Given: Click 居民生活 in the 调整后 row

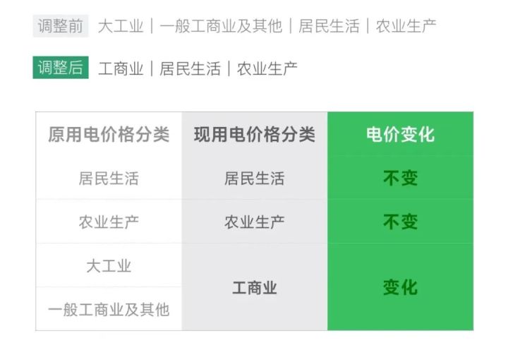Looking at the screenshot, I should [x=190, y=68].
